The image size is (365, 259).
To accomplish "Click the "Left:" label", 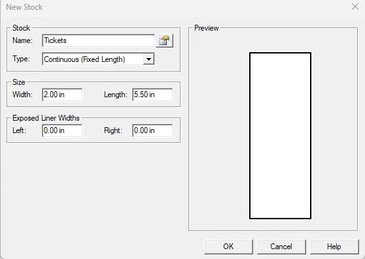I will pyautogui.click(x=20, y=130).
